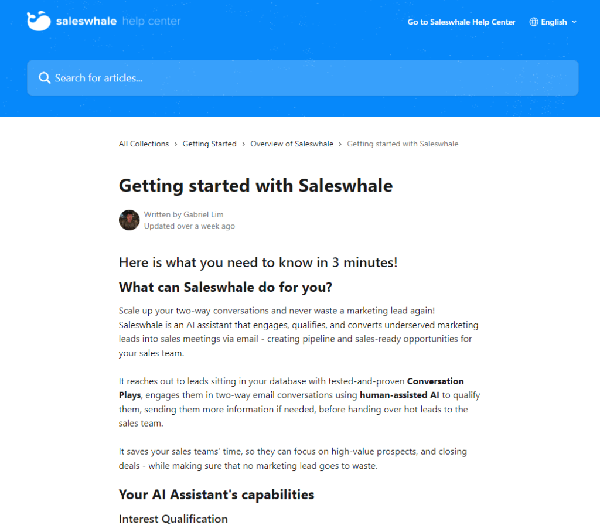The image size is (600, 532).
Task: Open the "Go to Saleswhale Help Center" link
Action: pyautogui.click(x=461, y=22)
